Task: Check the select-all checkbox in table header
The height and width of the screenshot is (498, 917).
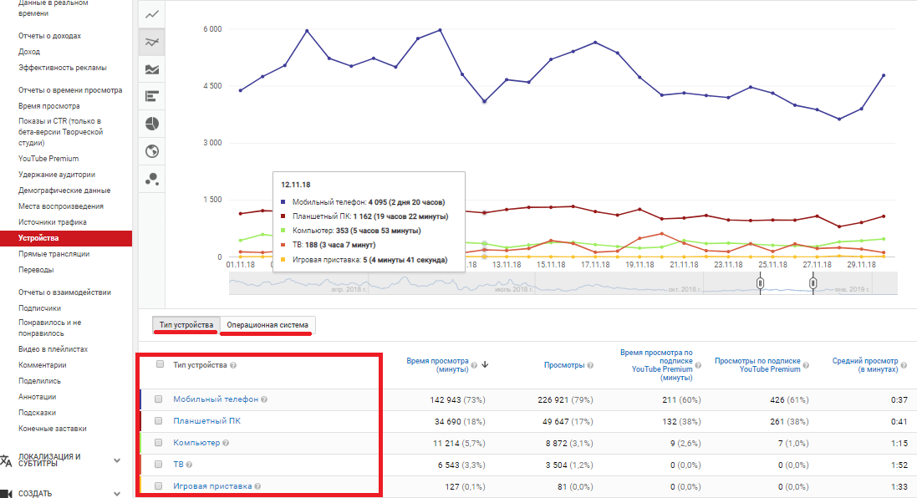Action: [x=160, y=364]
